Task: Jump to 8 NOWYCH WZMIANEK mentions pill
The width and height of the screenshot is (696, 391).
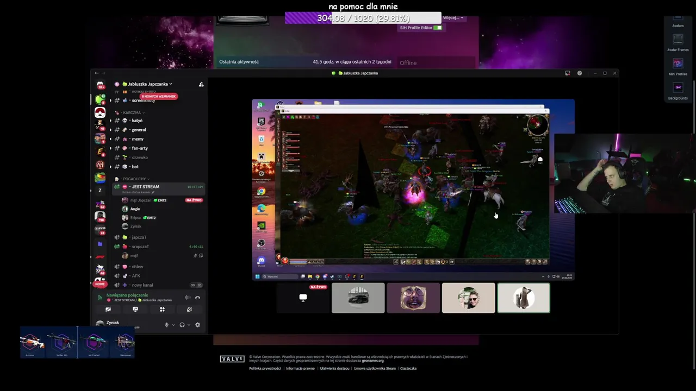Action: [x=159, y=96]
